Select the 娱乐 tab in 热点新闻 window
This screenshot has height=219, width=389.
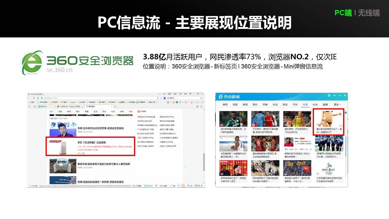coord(255,105)
